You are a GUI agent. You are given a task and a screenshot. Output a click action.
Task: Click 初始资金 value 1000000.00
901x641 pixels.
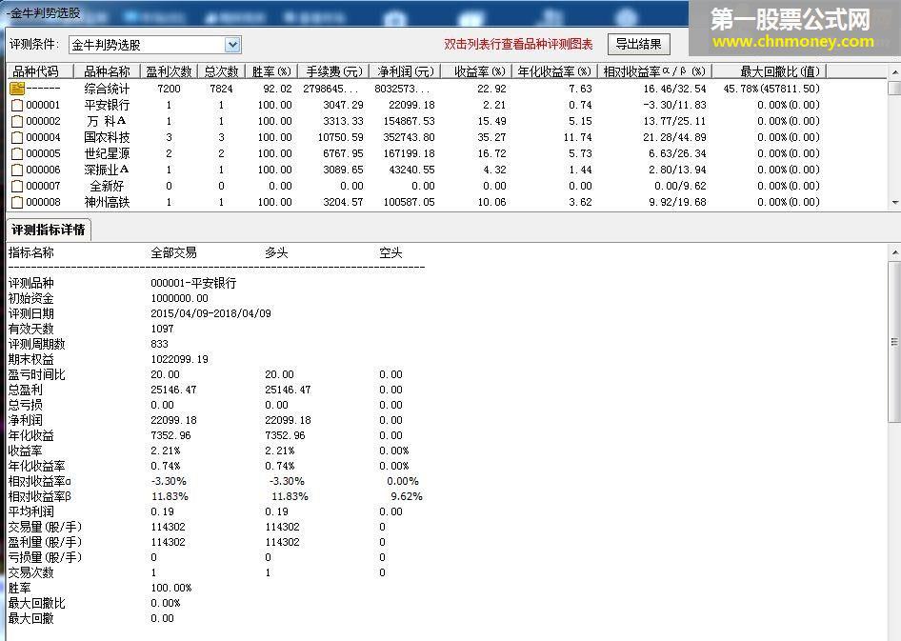tap(179, 299)
